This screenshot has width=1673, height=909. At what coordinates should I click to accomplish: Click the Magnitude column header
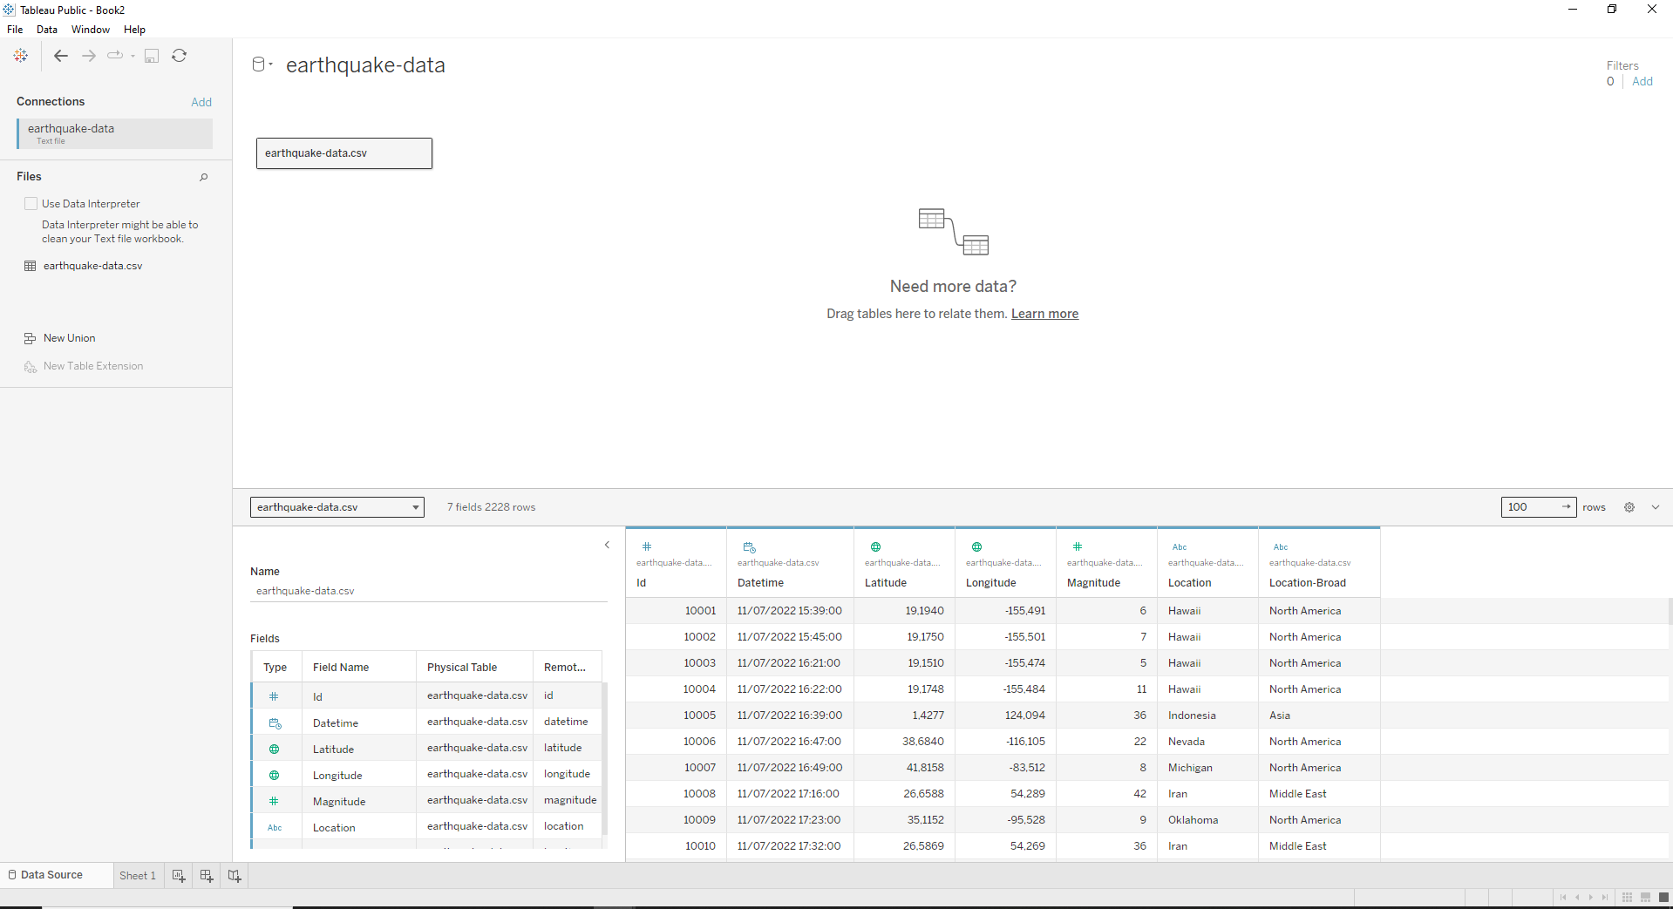1093,583
